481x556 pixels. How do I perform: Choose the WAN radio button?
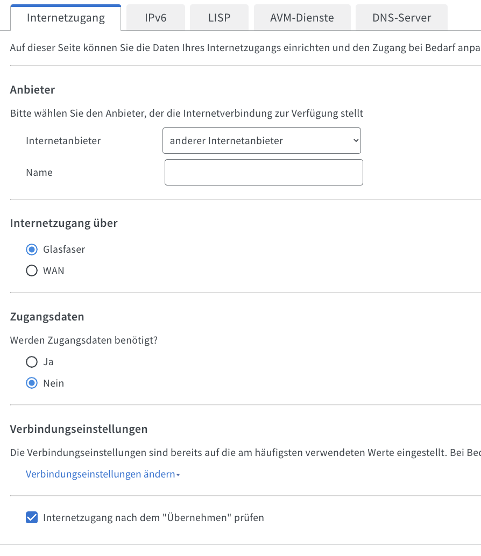click(x=32, y=270)
